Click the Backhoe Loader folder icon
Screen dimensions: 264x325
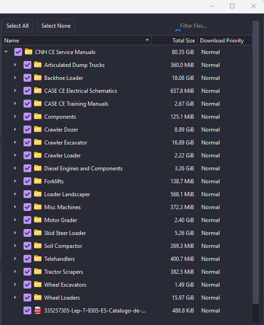[38, 78]
